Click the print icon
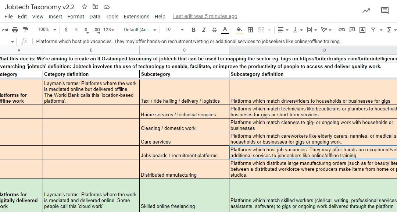This screenshot has height=212, width=397. tap(15, 29)
